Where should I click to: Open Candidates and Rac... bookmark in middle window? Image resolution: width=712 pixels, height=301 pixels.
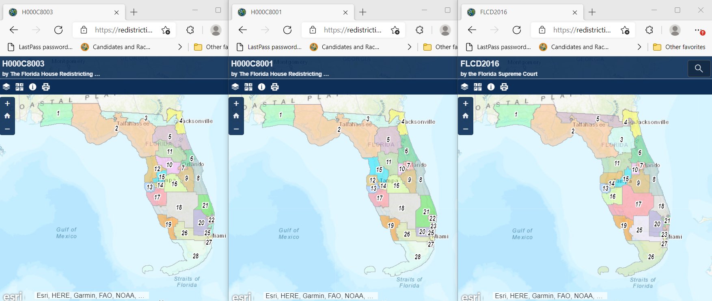[x=345, y=47]
